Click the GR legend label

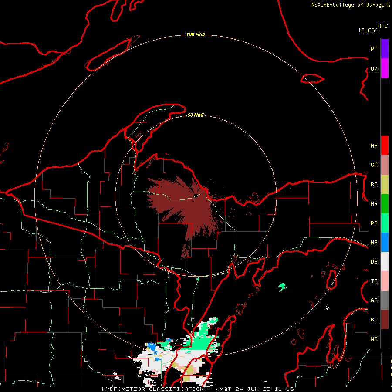tap(374, 165)
